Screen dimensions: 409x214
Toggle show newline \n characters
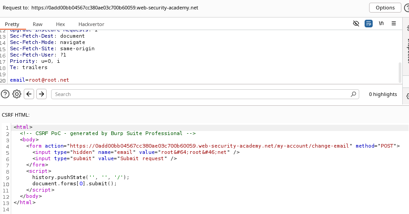coord(381,23)
